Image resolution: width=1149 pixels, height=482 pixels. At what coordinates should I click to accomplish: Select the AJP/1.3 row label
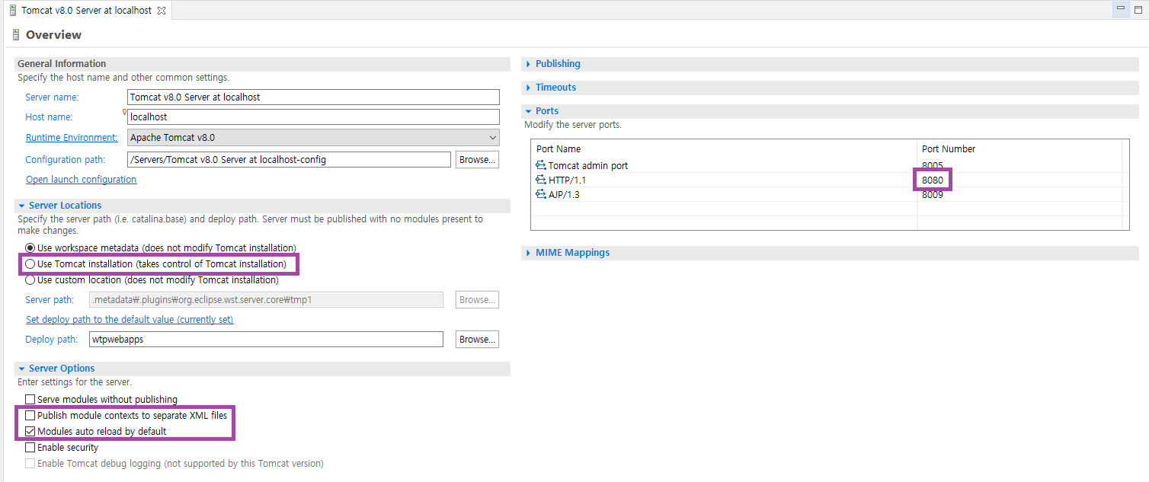pos(565,194)
